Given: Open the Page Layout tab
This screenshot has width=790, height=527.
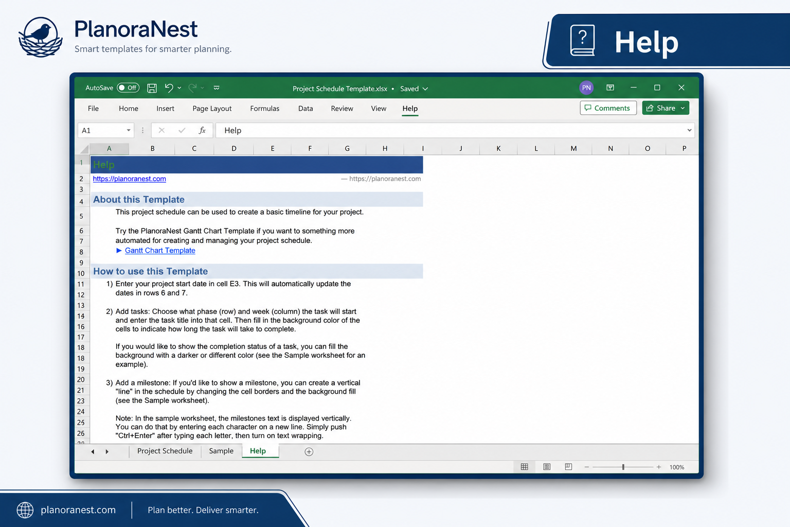Looking at the screenshot, I should [x=212, y=109].
